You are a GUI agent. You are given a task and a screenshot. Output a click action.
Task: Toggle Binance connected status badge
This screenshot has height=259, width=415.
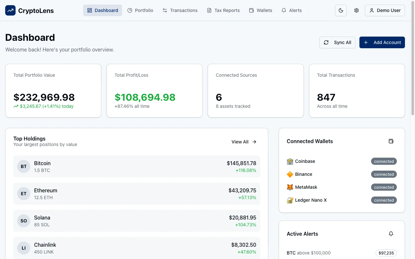(x=384, y=174)
